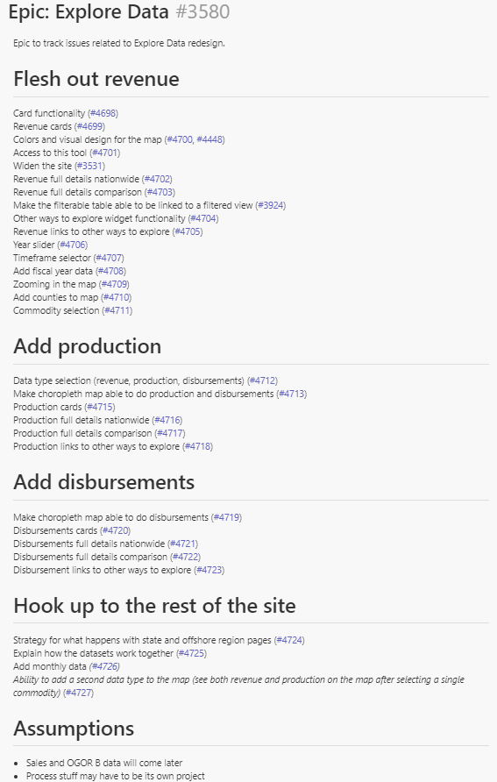The image size is (497, 782).
Task: Open the #4448 issue link
Action: tap(209, 139)
